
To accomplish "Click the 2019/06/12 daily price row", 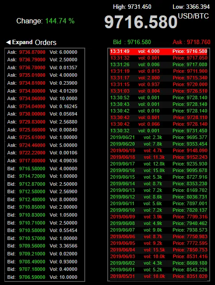I will 158,197.
